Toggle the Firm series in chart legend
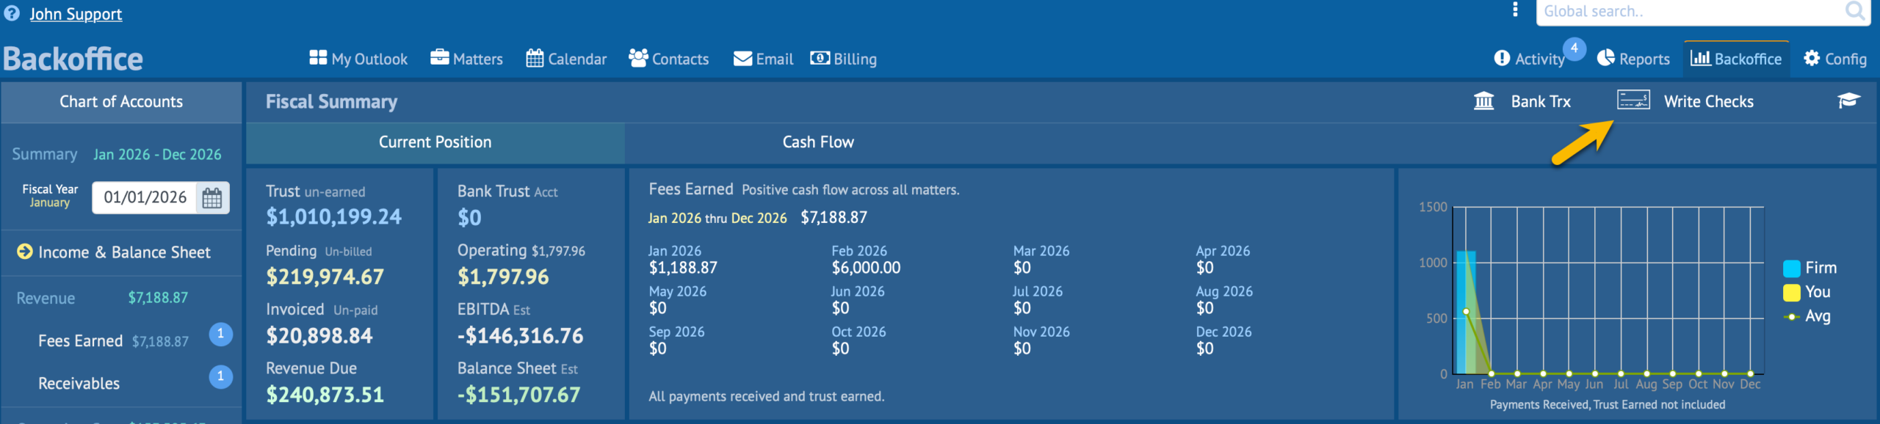1880x424 pixels. click(1791, 268)
